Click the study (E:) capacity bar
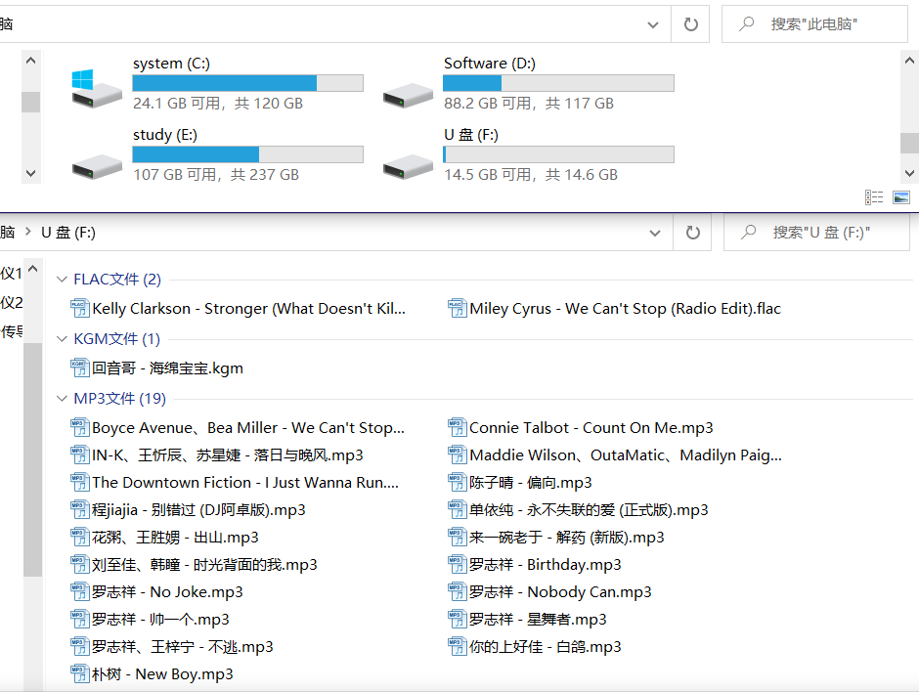 tap(248, 154)
